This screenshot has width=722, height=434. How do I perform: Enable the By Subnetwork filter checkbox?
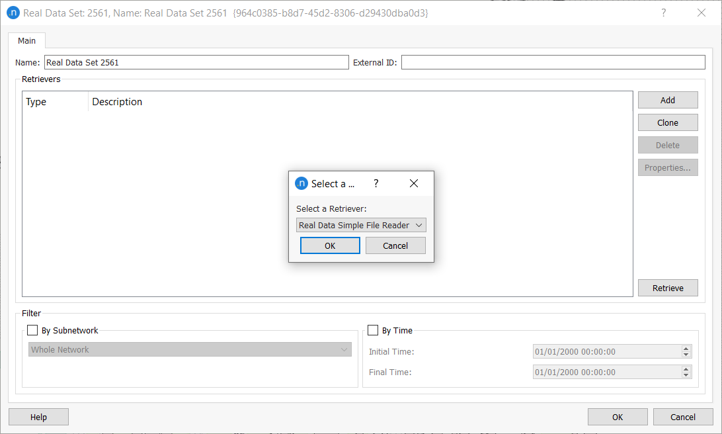32,330
